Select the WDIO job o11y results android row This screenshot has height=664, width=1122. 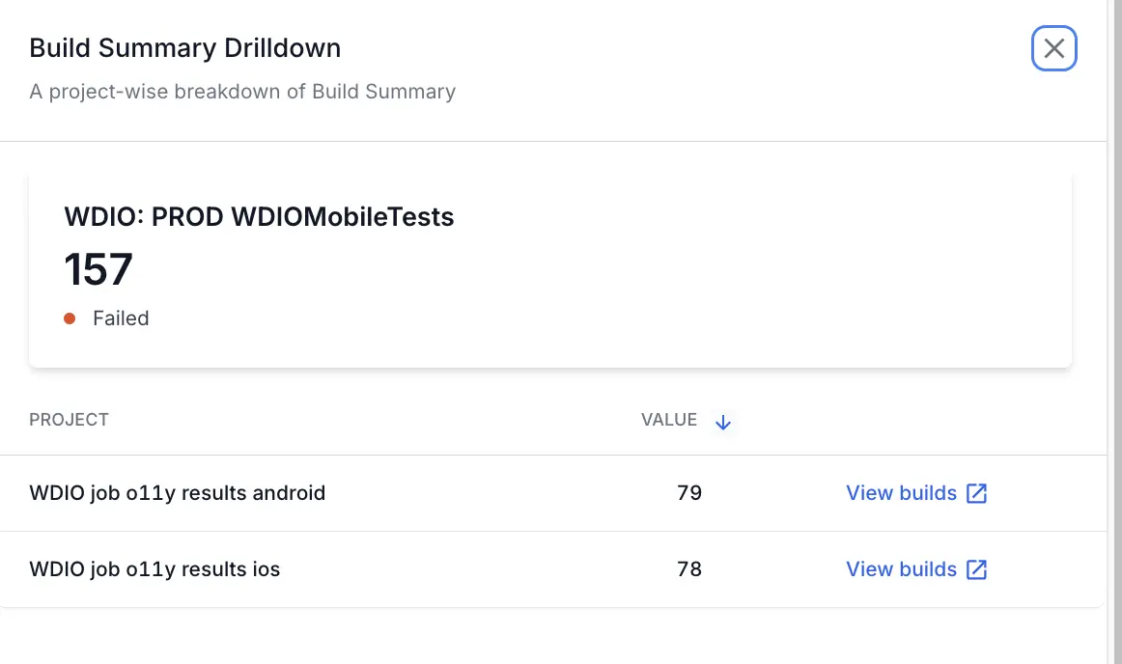pyautogui.click(x=178, y=493)
